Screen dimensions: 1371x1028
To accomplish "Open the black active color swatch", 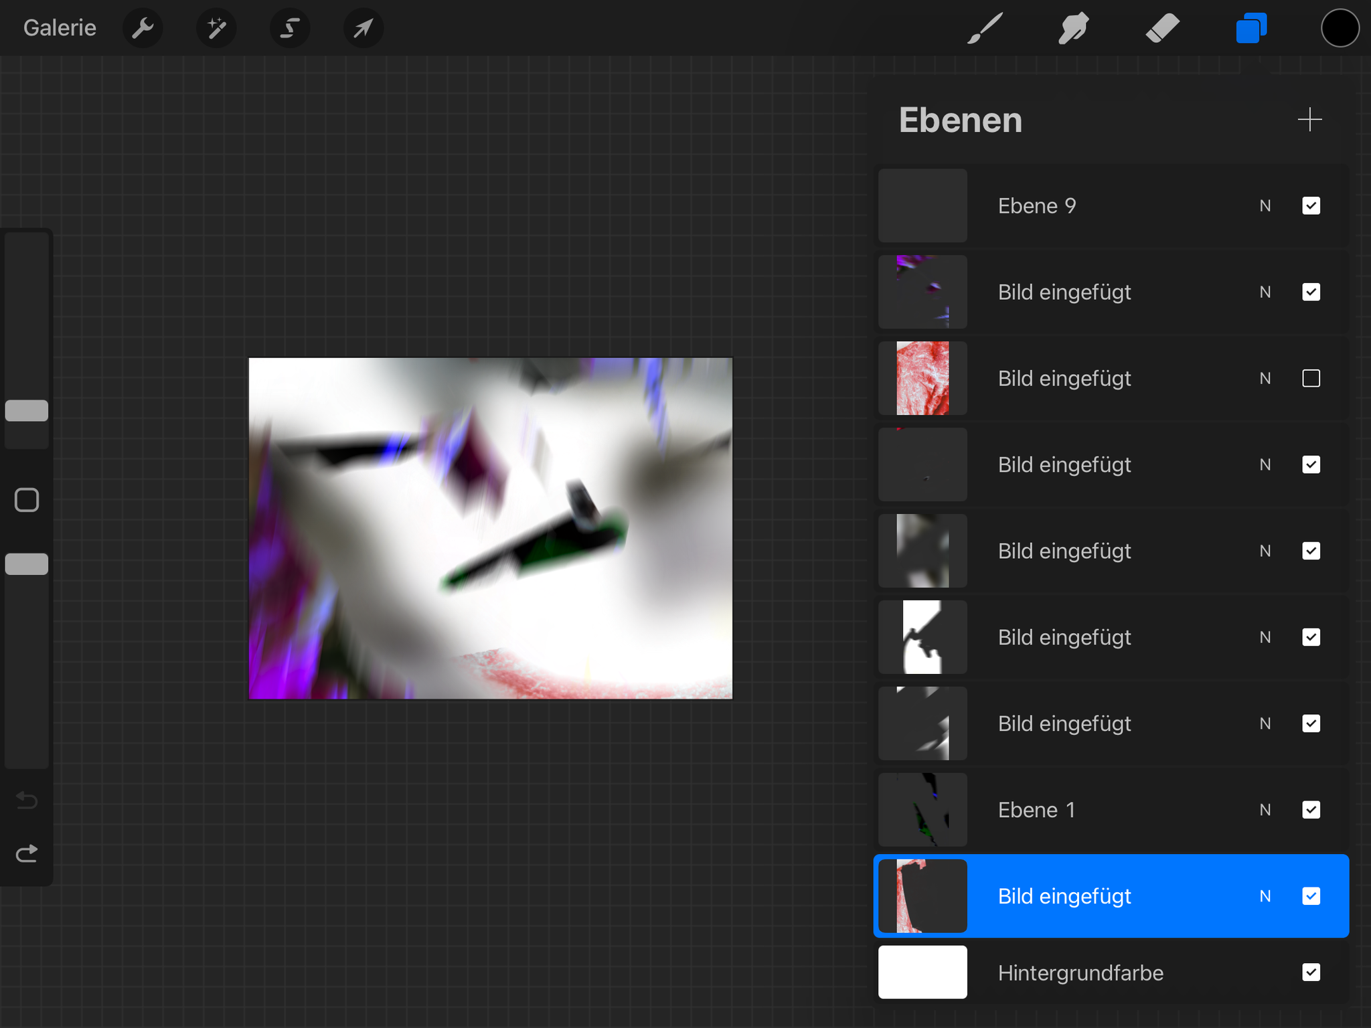I will (1340, 28).
